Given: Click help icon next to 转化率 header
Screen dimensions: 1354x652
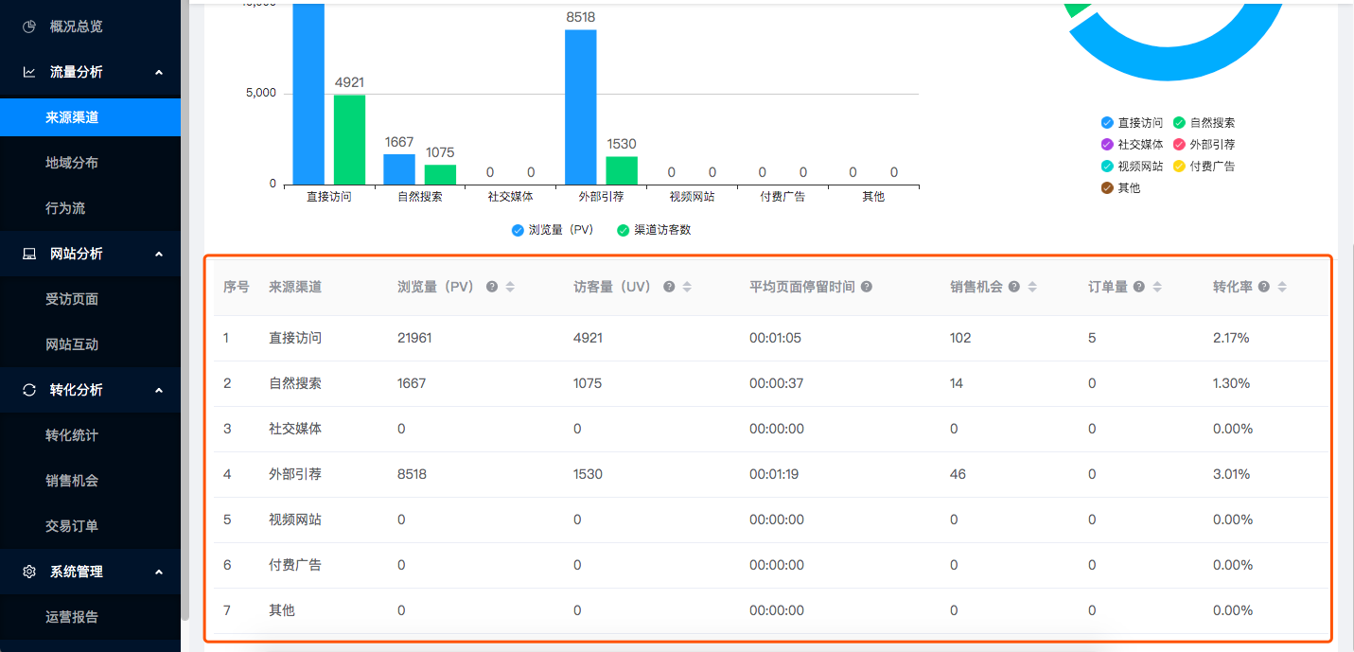Looking at the screenshot, I should click(x=1264, y=287).
